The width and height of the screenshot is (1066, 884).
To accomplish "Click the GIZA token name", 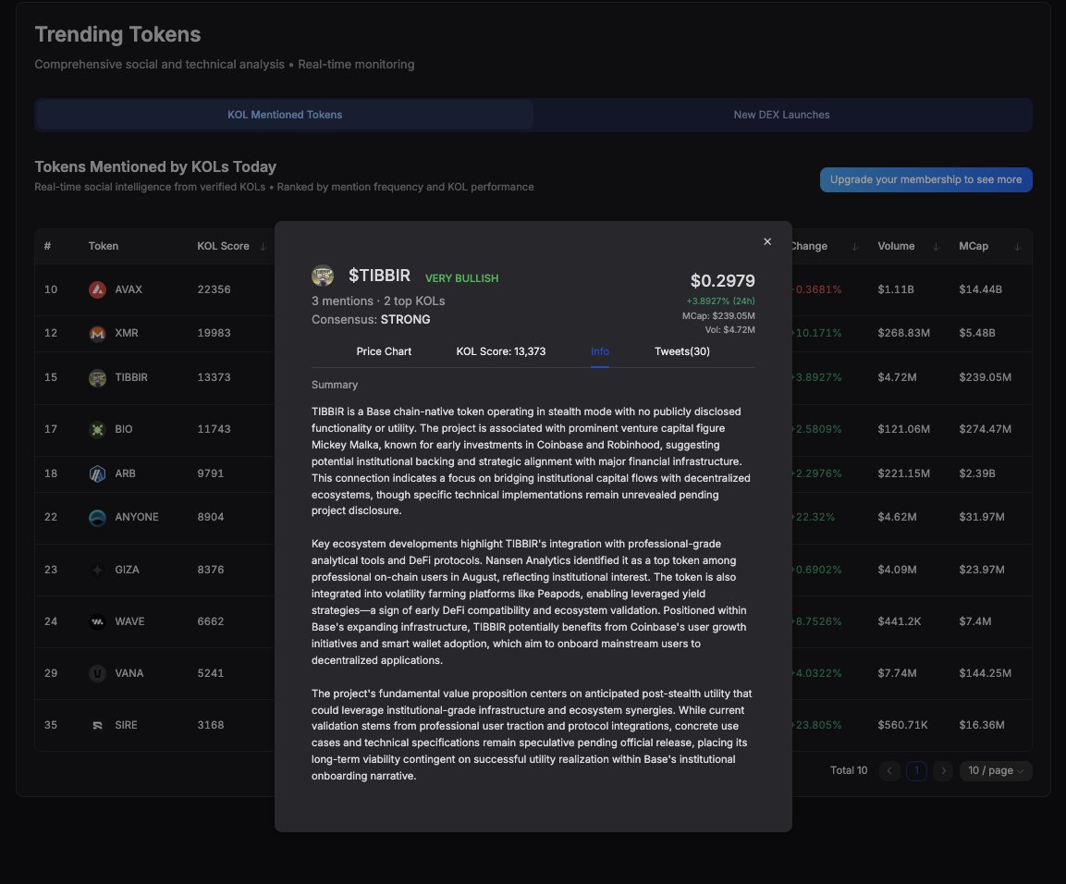I will [128, 570].
